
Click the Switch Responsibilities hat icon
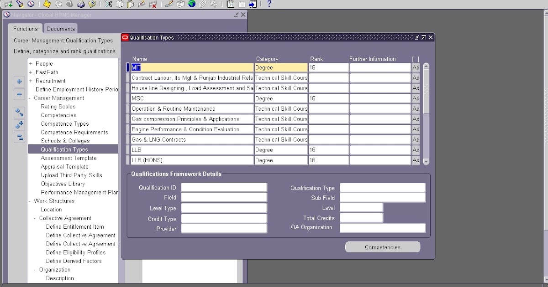(69, 4)
